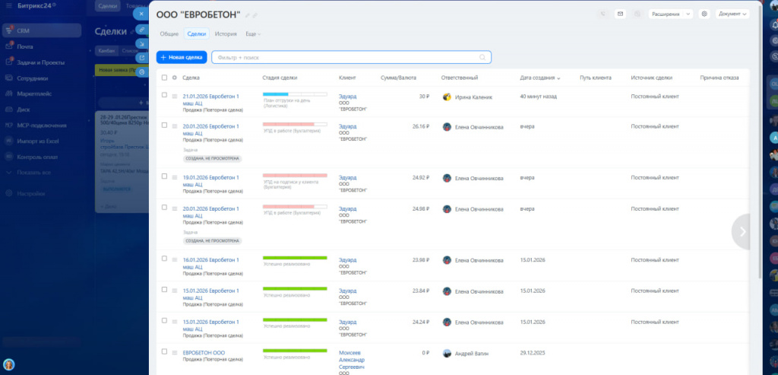This screenshot has width=778, height=375.
Task: Open the panel in new window icon
Action: pyautogui.click(x=142, y=58)
